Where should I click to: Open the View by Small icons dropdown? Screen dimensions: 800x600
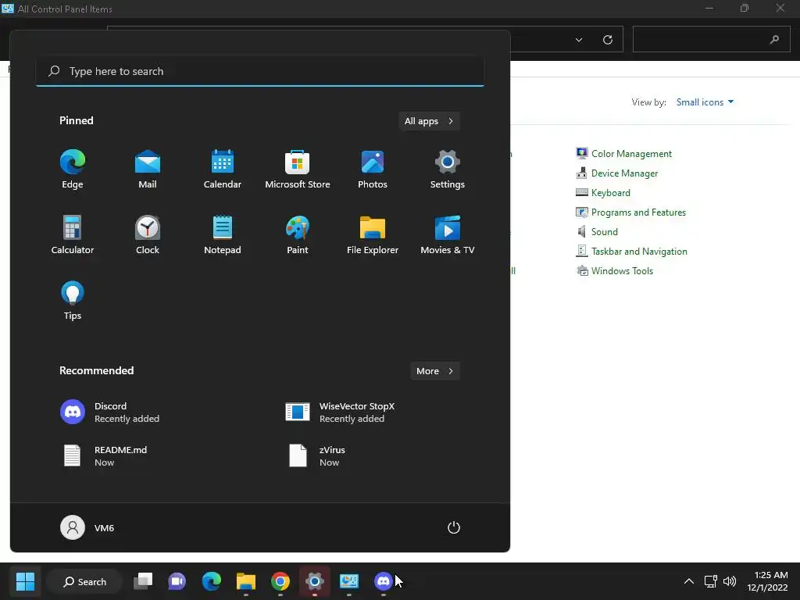705,102
